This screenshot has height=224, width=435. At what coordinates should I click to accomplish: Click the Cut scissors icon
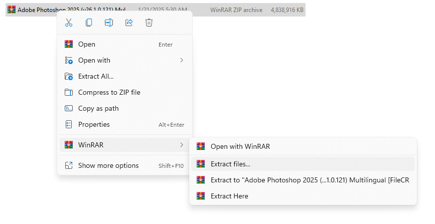pos(69,23)
